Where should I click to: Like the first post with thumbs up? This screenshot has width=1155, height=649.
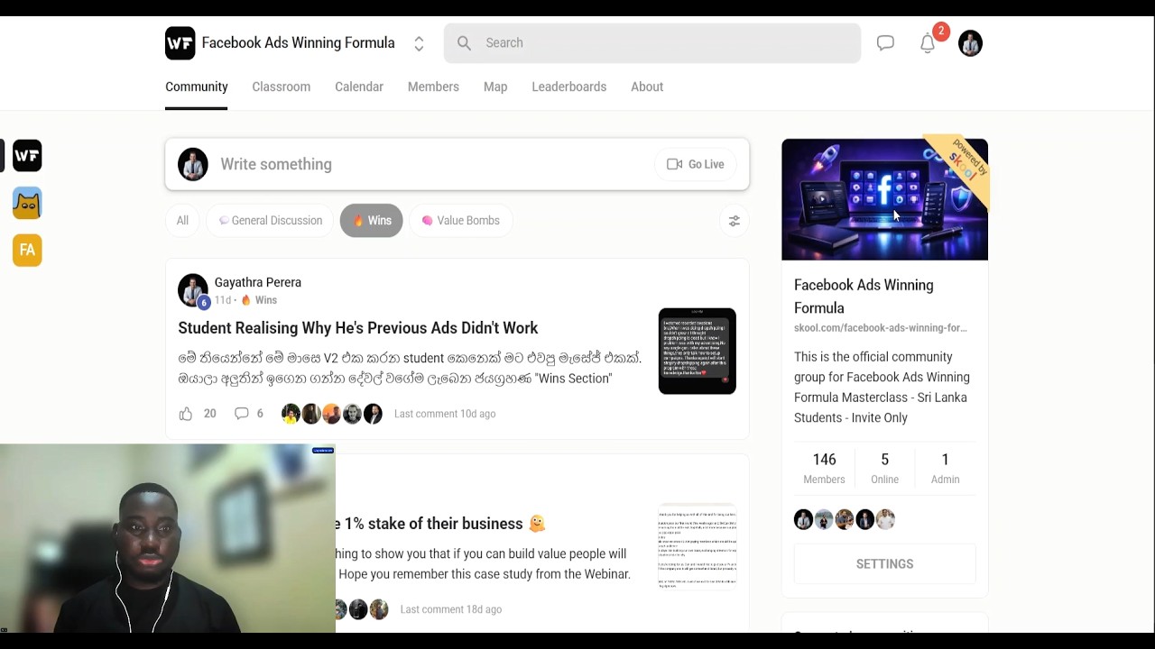(186, 414)
